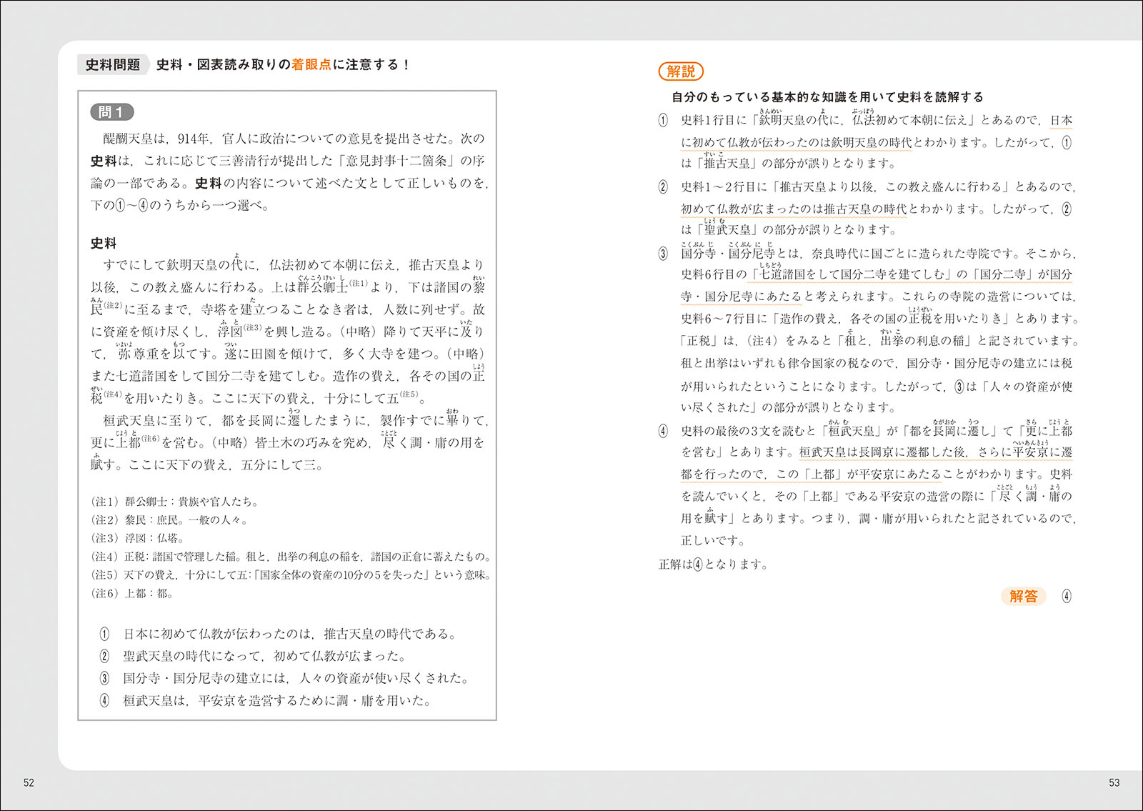Click explanation item ② beginning 史料1〜2行目に
Image resolution: width=1143 pixels, height=811 pixels.
tap(867, 187)
